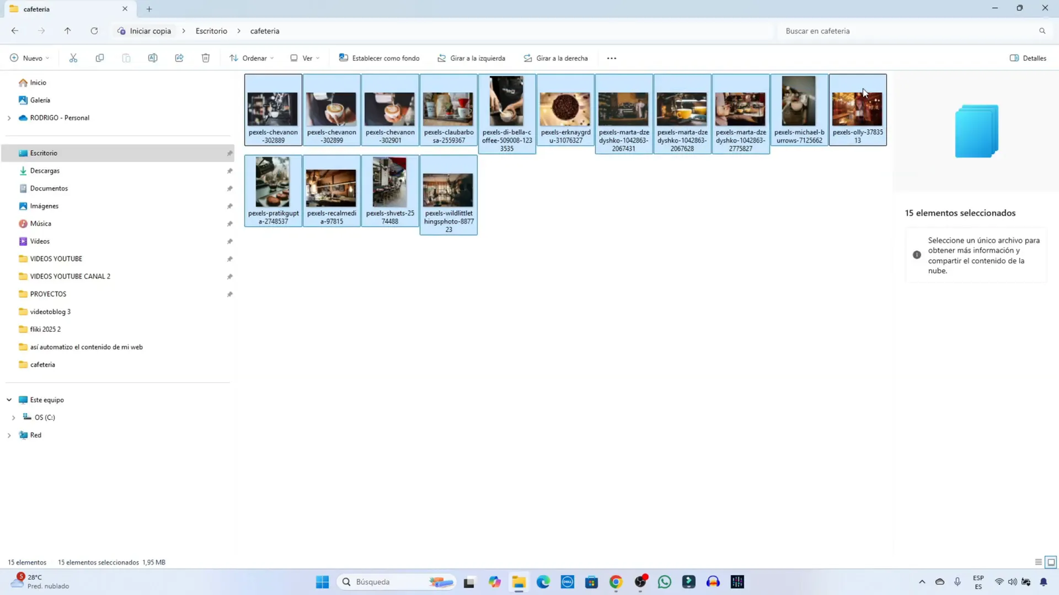
Task: Click Girar a la derecha button
Action: click(555, 58)
